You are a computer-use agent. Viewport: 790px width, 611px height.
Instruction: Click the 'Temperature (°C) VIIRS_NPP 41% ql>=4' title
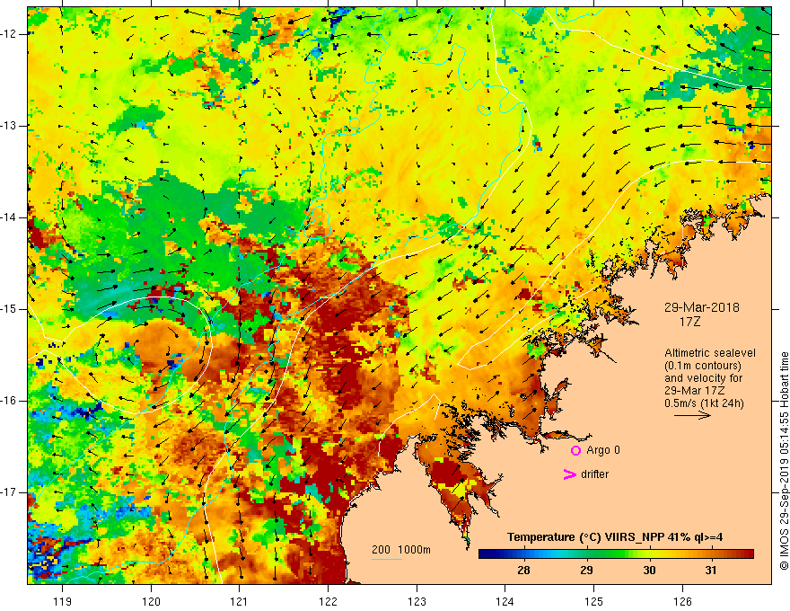point(615,537)
